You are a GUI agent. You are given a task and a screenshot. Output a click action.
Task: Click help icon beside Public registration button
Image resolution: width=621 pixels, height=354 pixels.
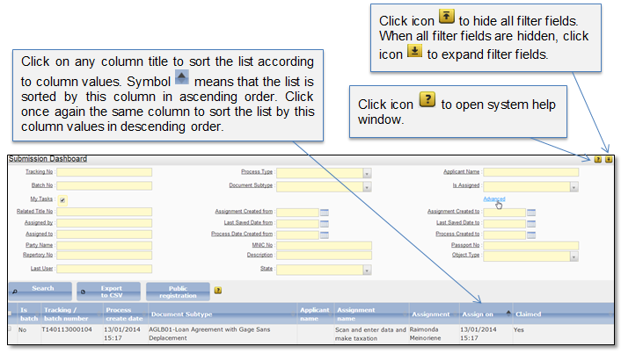click(217, 289)
